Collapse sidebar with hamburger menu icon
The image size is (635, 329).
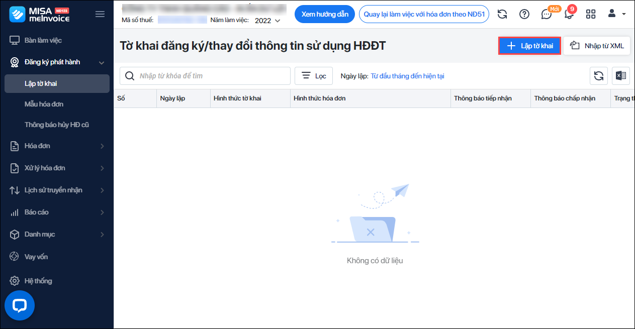[100, 14]
